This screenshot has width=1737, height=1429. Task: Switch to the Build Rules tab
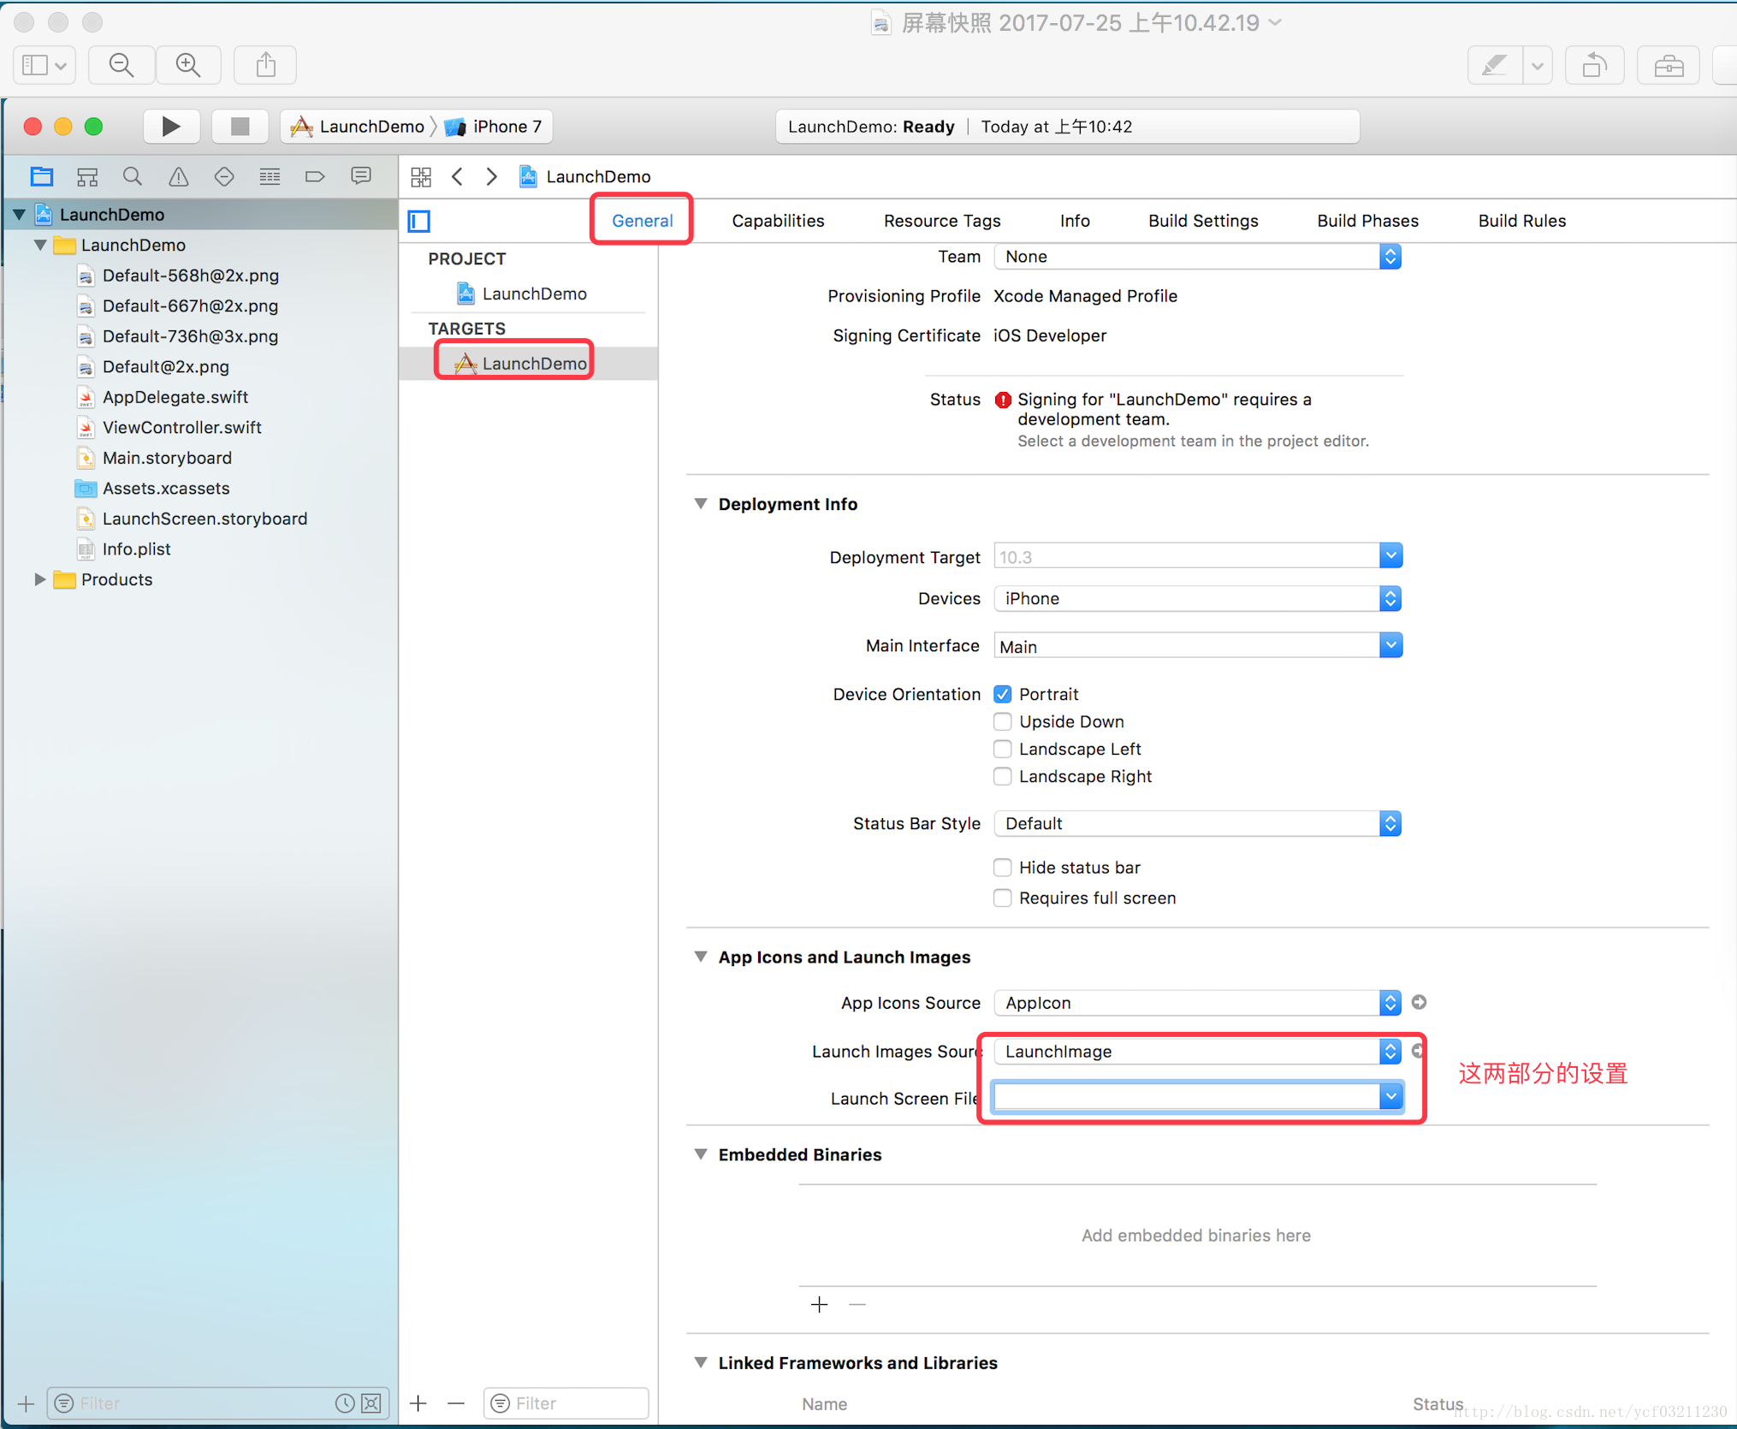1522,221
